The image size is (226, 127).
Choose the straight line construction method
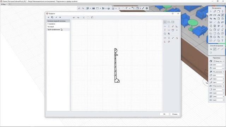pyautogui.click(x=215, y=49)
